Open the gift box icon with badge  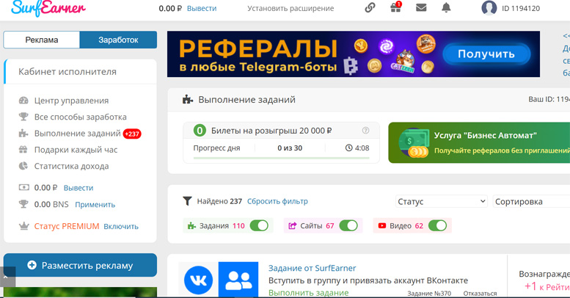(x=396, y=7)
